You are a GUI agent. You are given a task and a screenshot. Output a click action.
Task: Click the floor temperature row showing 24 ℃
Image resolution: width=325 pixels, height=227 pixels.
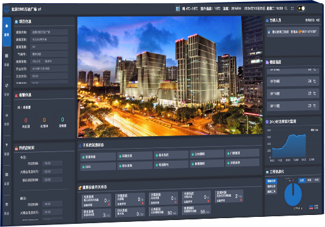pyautogui.click(x=293, y=81)
